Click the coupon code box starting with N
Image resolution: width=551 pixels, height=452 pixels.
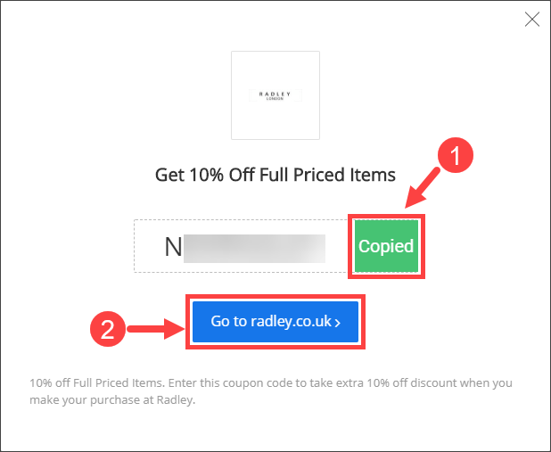[x=241, y=246]
